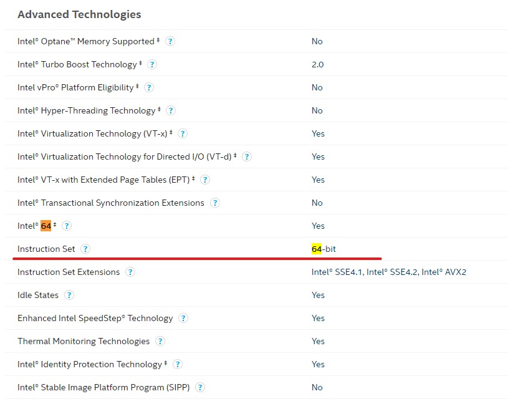Click the help icon beside Instruction Set

(x=85, y=249)
